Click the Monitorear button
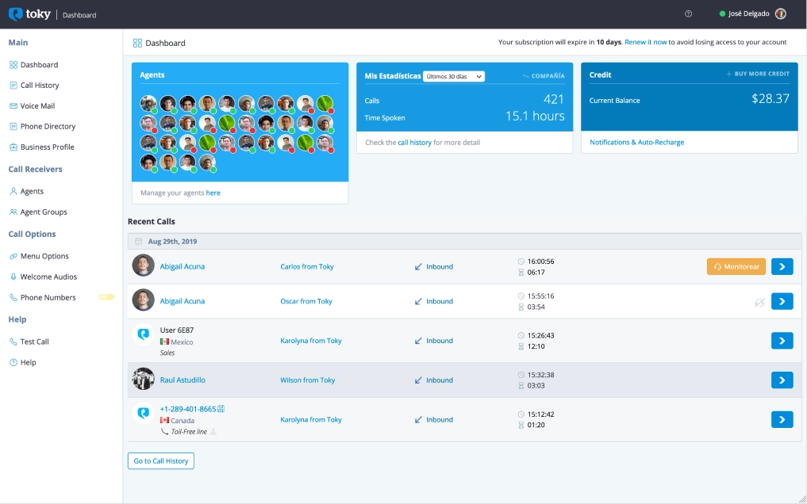 click(x=736, y=267)
